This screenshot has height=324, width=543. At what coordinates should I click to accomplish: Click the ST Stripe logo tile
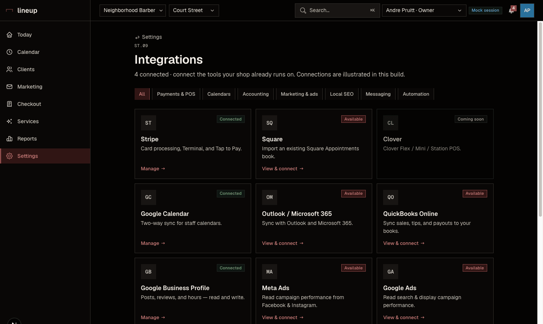point(149,123)
